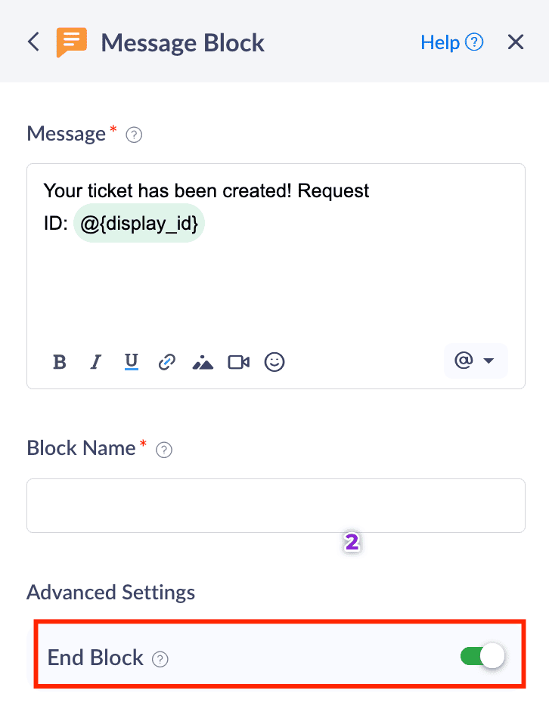Insert a hyperlink into the message
This screenshot has width=549, height=715.
pos(166,362)
